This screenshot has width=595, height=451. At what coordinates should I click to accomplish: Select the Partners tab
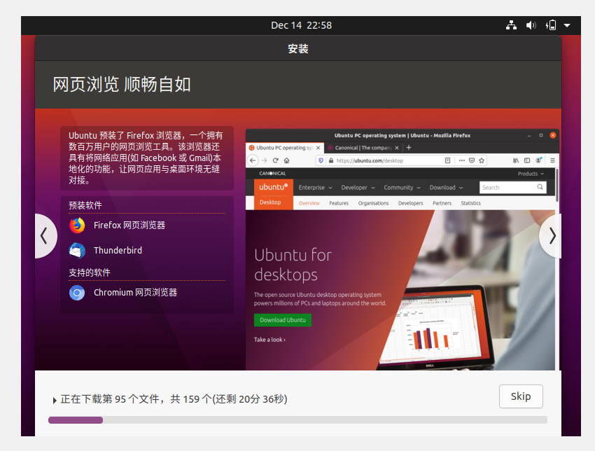(442, 203)
